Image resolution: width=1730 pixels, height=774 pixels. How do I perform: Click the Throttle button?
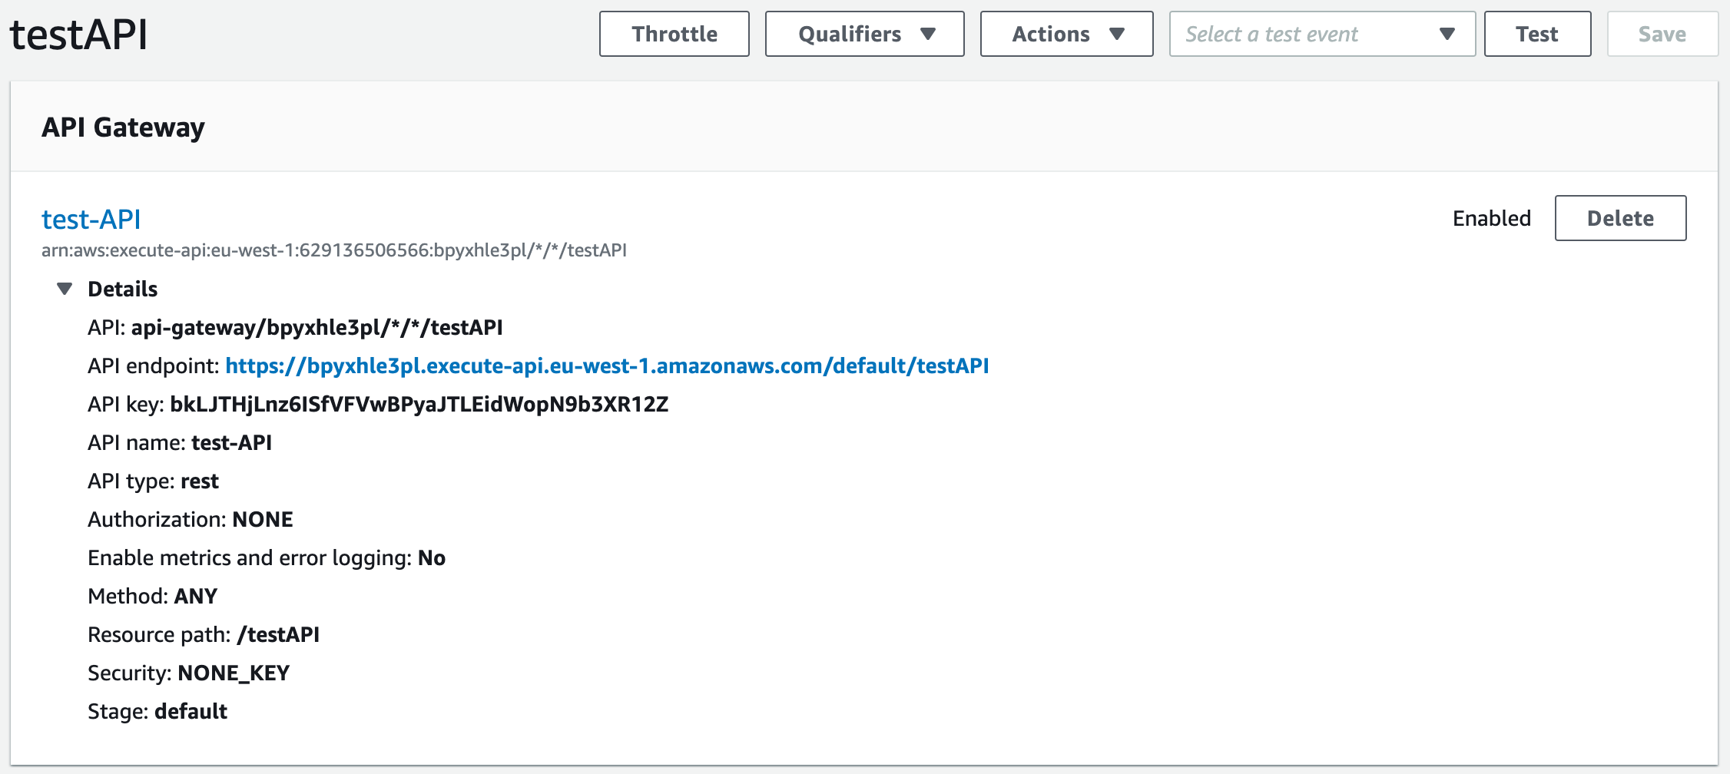coord(674,34)
